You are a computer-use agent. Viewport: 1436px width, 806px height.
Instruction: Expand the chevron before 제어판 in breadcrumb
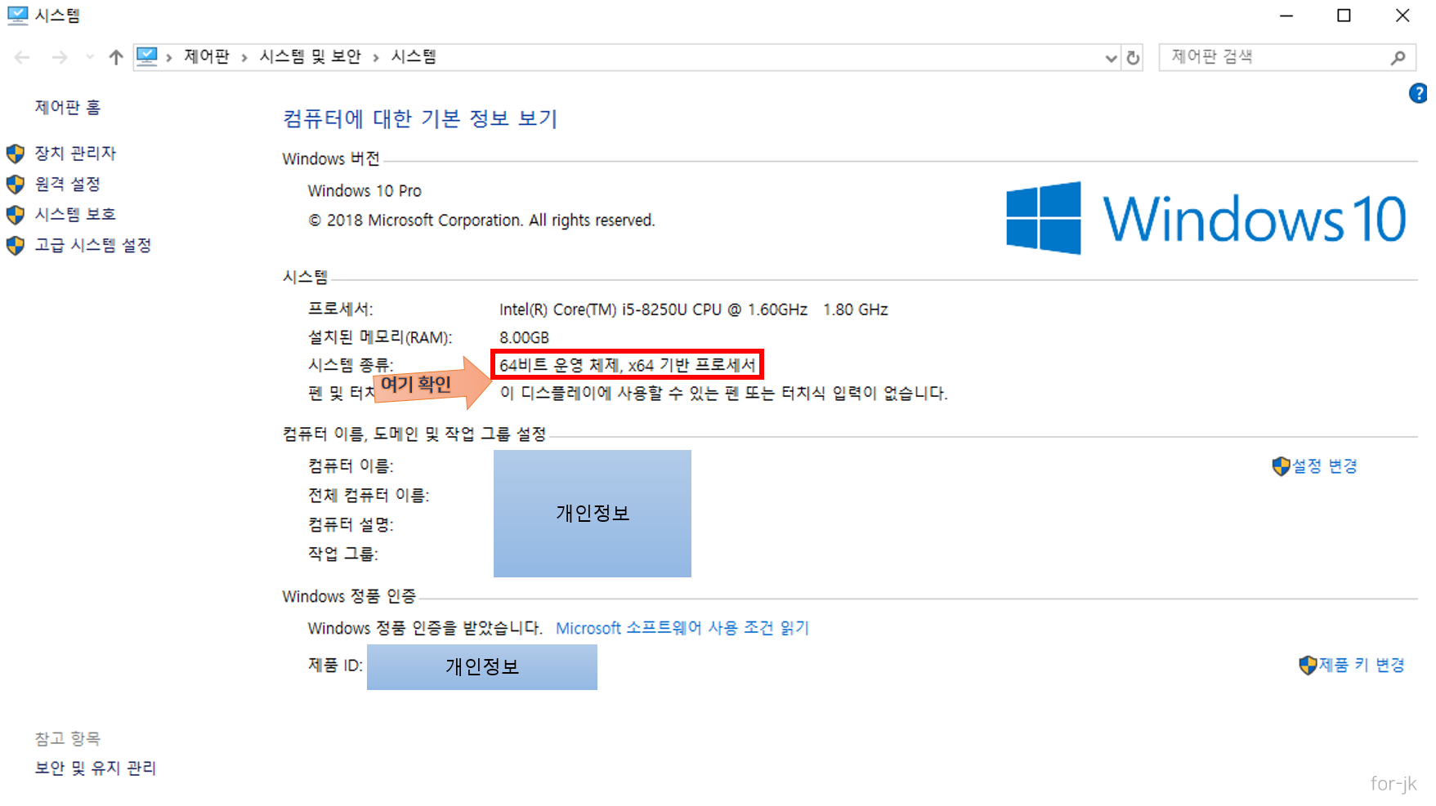tap(168, 57)
